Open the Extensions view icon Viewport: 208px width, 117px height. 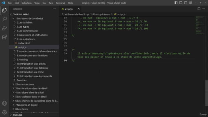point(4,37)
